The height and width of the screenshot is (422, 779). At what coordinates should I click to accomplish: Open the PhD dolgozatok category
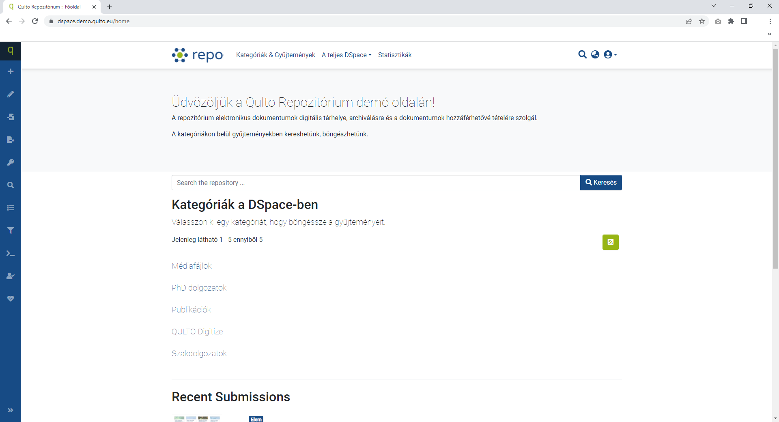[199, 288]
